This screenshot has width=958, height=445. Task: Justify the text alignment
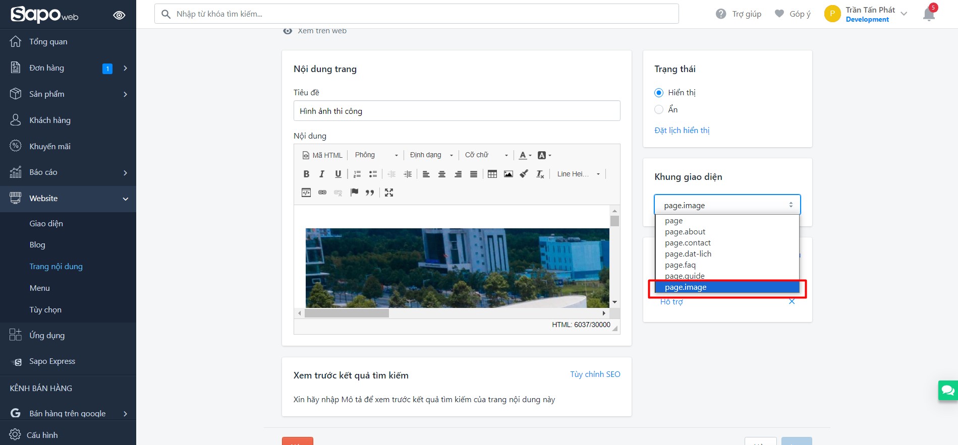point(474,174)
